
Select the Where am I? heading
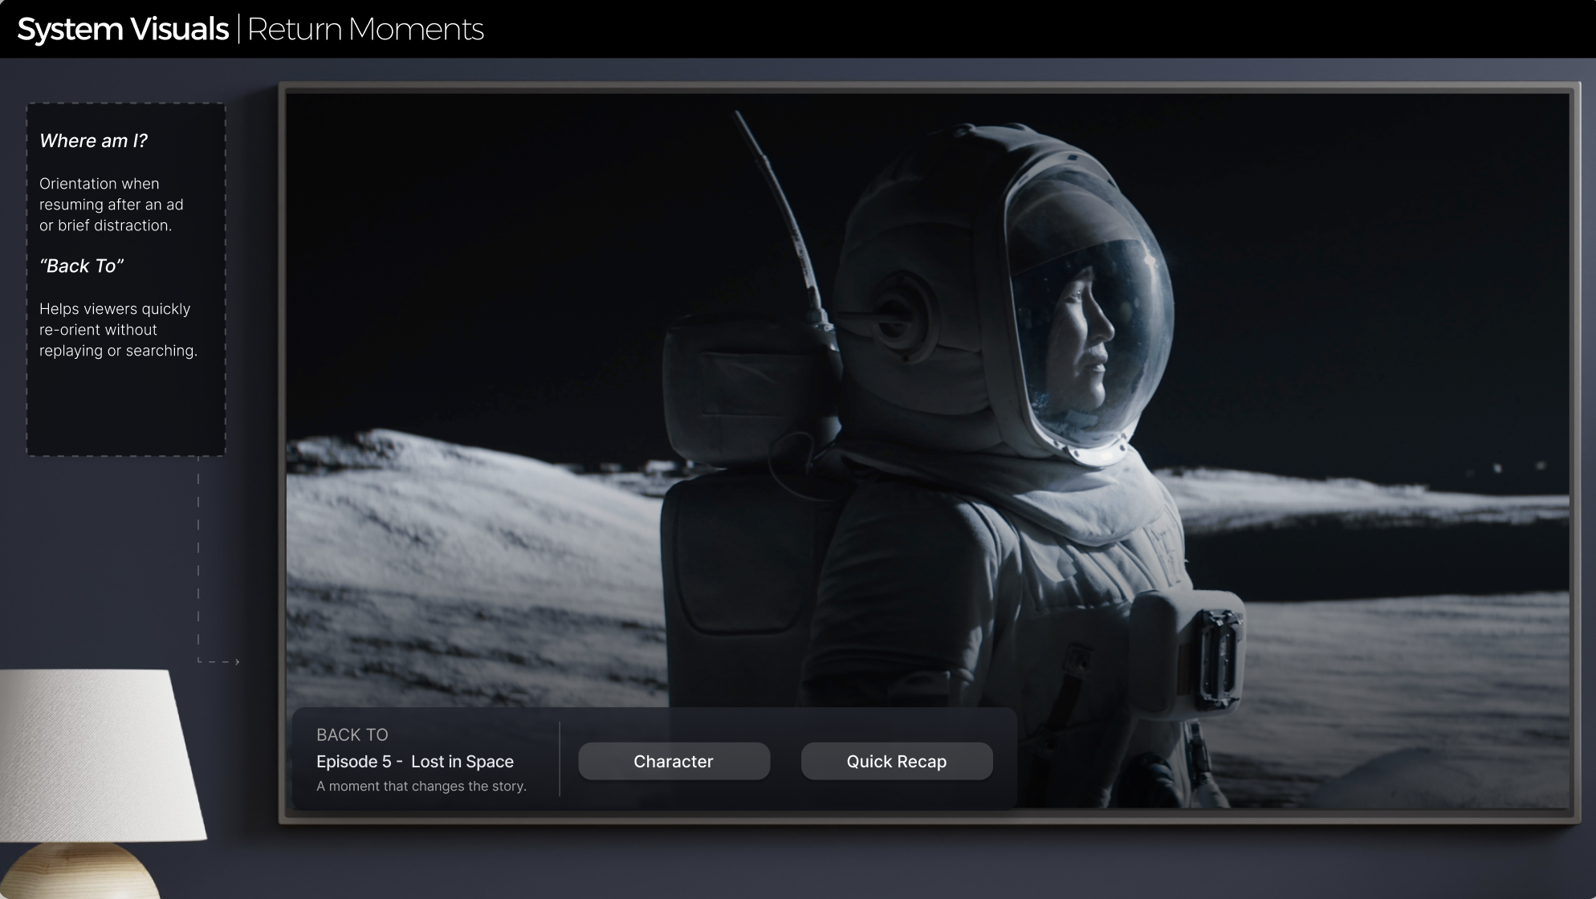(x=93, y=140)
